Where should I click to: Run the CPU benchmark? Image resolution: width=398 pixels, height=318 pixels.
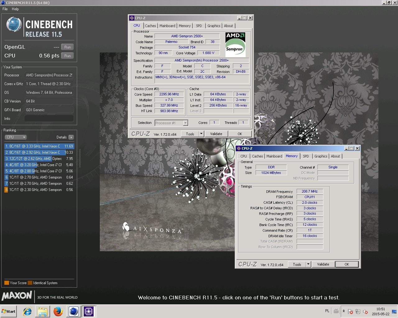(x=67, y=56)
